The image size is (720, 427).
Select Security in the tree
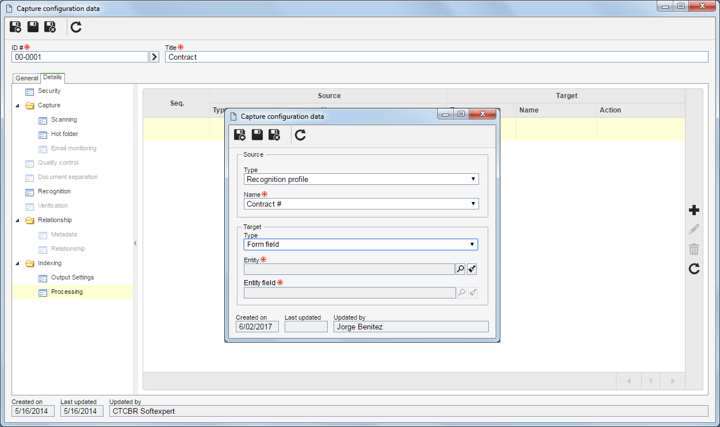(x=49, y=91)
